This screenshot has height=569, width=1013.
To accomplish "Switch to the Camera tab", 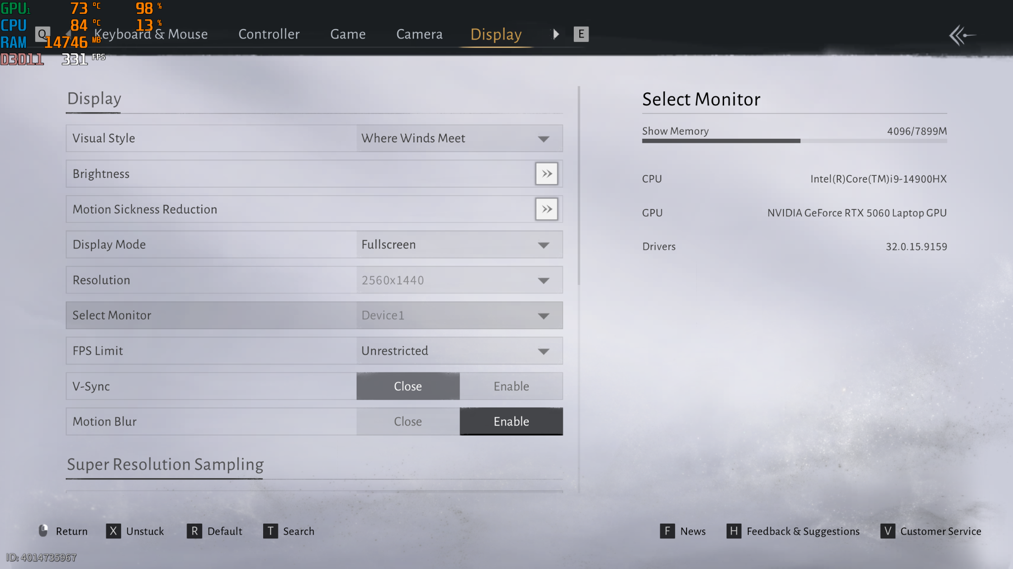I will pyautogui.click(x=419, y=34).
